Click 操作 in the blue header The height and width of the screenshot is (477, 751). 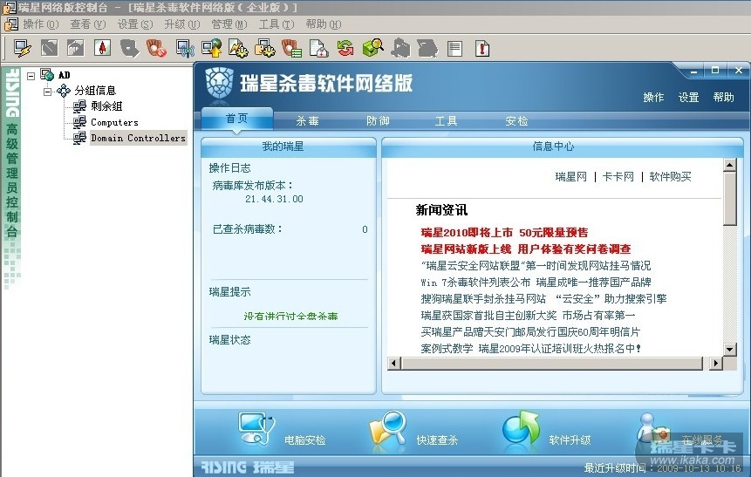tap(653, 97)
